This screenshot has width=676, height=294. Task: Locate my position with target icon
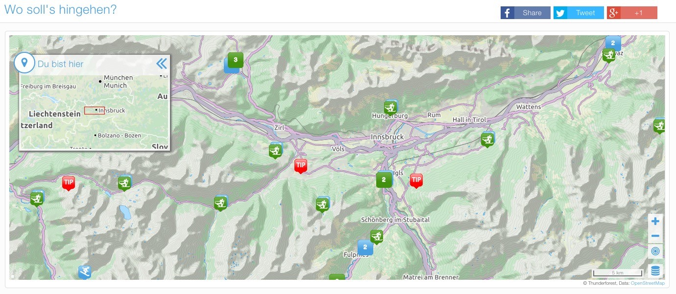coord(655,251)
